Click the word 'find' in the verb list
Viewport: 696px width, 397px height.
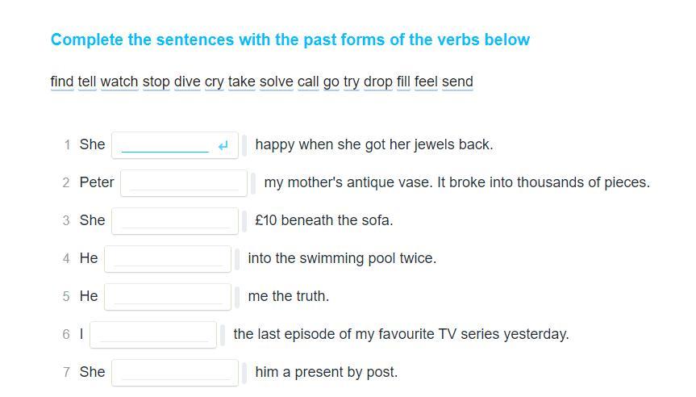(62, 81)
